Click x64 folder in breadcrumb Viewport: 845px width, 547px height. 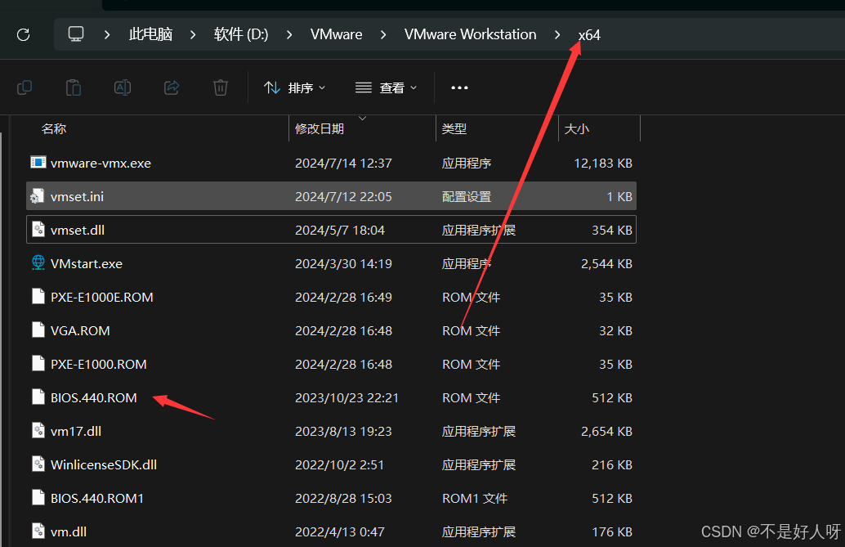[589, 35]
